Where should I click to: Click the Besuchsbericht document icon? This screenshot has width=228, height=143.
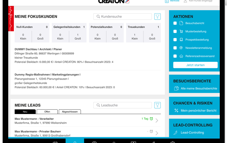[181, 23]
